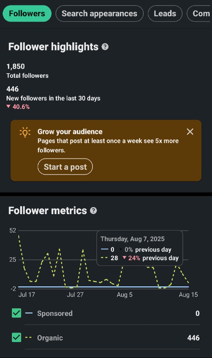Click the Aug 15 axis date label
This screenshot has height=358, width=212.
coord(188,295)
